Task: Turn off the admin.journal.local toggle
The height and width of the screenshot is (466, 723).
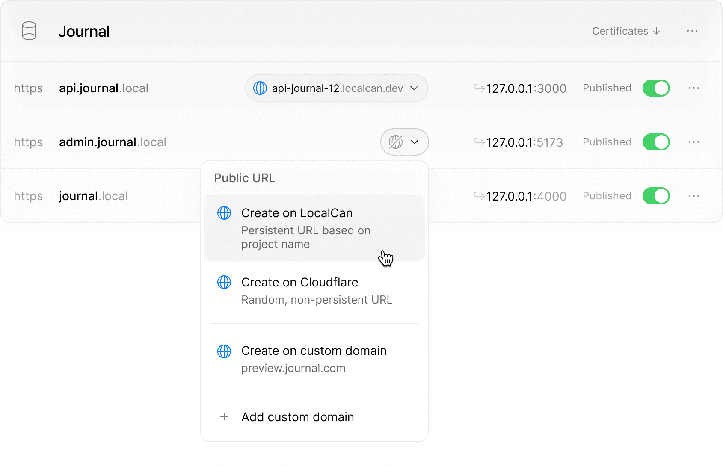Action: tap(656, 142)
